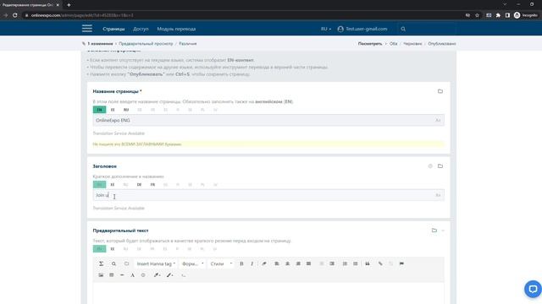Image resolution: width=542 pixels, height=304 pixels.
Task: Click the decrease indent icon
Action: coord(322,263)
